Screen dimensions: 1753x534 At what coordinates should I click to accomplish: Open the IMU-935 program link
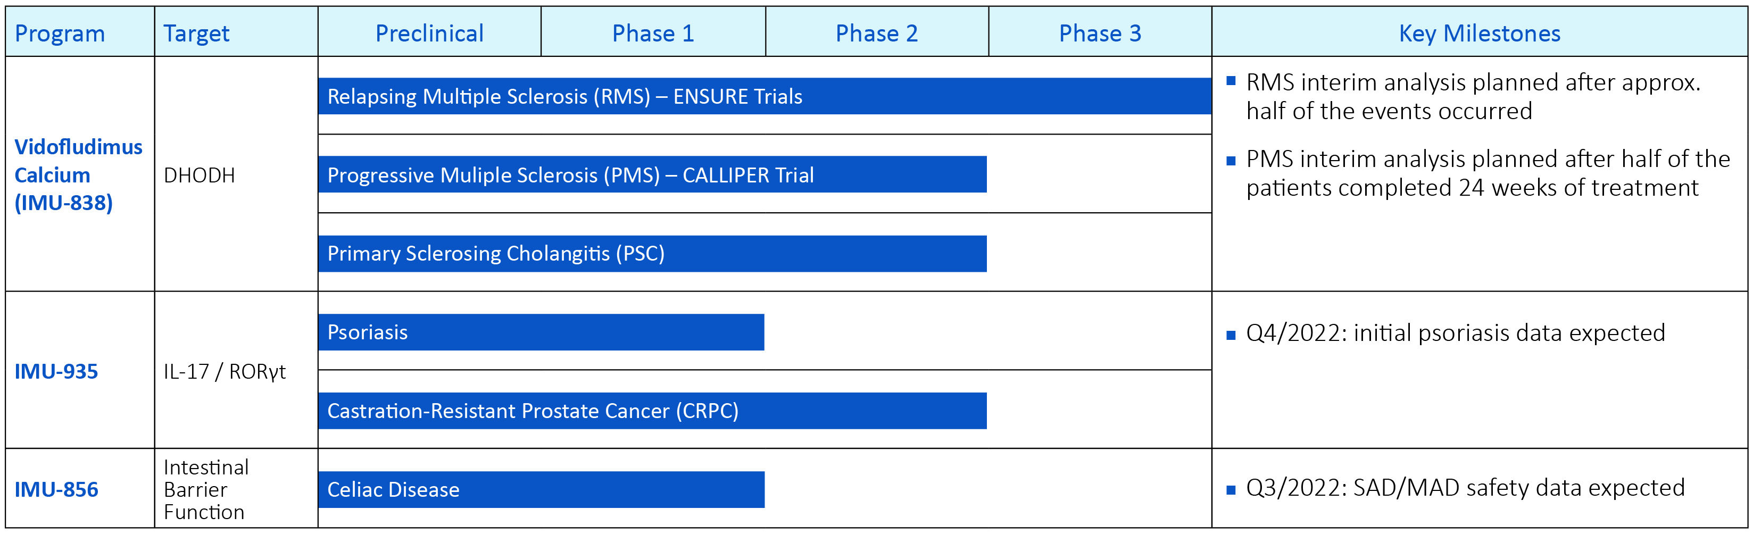(56, 371)
